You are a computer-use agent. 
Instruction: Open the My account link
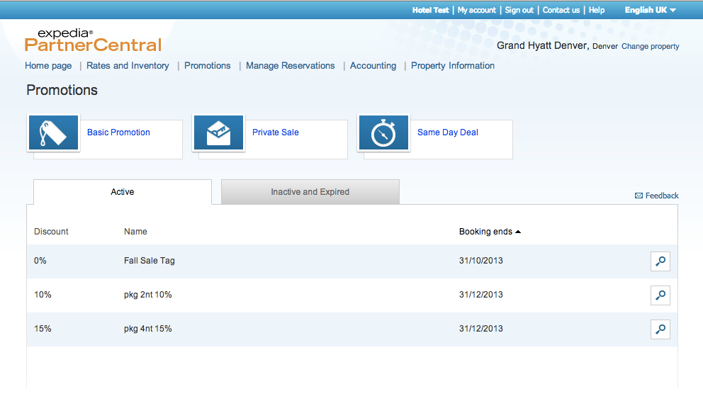476,10
